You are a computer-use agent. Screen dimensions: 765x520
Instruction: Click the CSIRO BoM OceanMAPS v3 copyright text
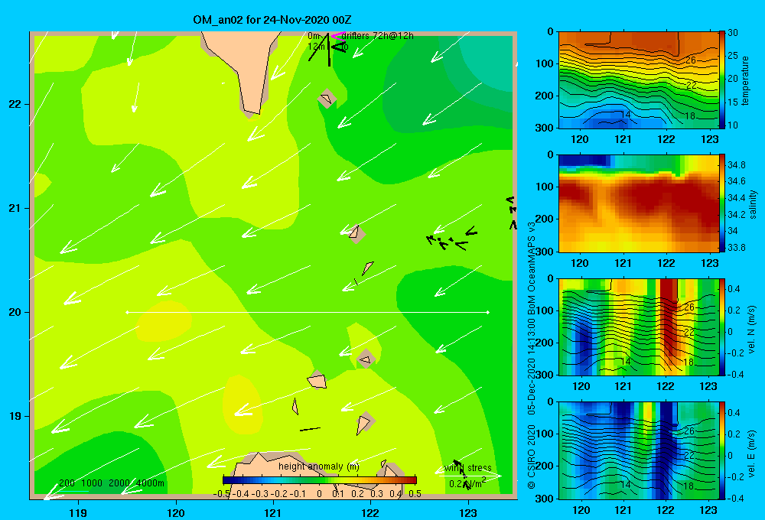tap(532, 355)
